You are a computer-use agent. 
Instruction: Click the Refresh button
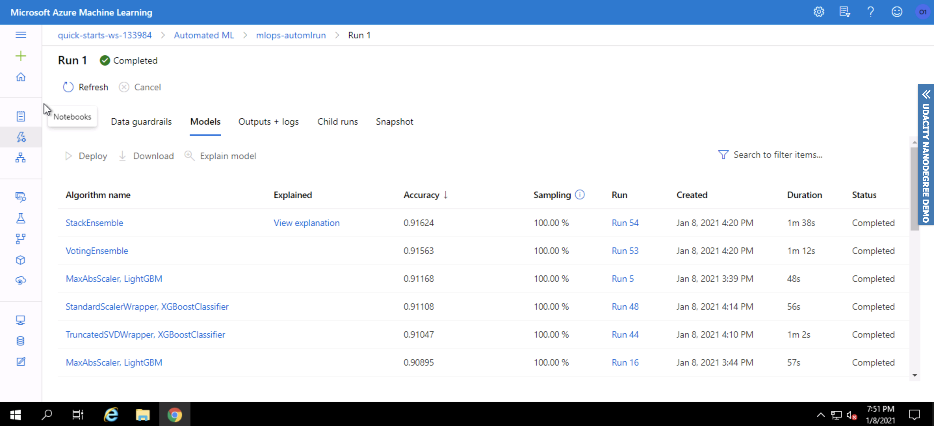(85, 87)
